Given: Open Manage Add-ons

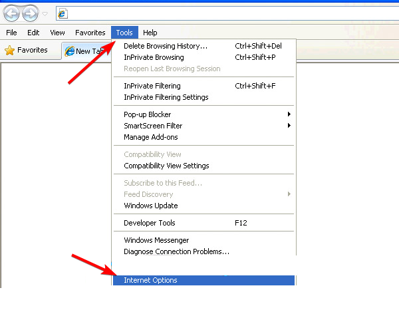Looking at the screenshot, I should point(204,137).
